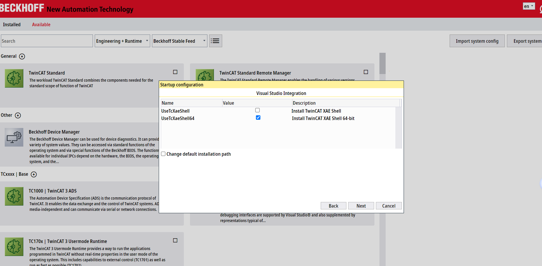Click the TC1000 TwinCAT 3 ADS icon
The height and width of the screenshot is (266, 542).
14,196
